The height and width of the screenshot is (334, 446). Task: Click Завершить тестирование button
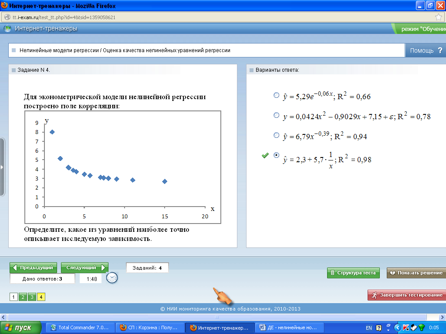click(x=407, y=295)
